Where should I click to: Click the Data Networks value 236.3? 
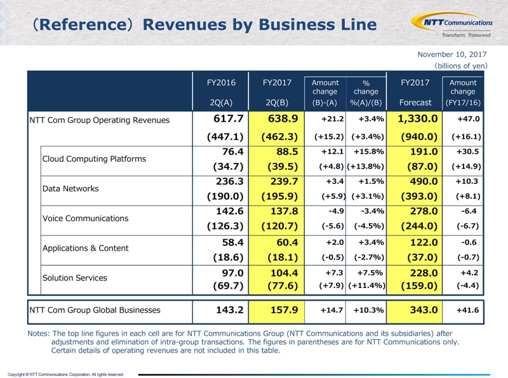point(229,181)
